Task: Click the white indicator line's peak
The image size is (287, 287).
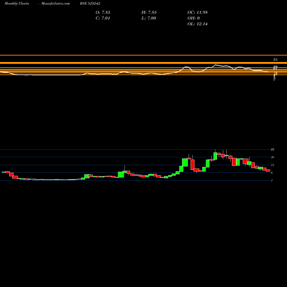Action: pyautogui.click(x=216, y=65)
